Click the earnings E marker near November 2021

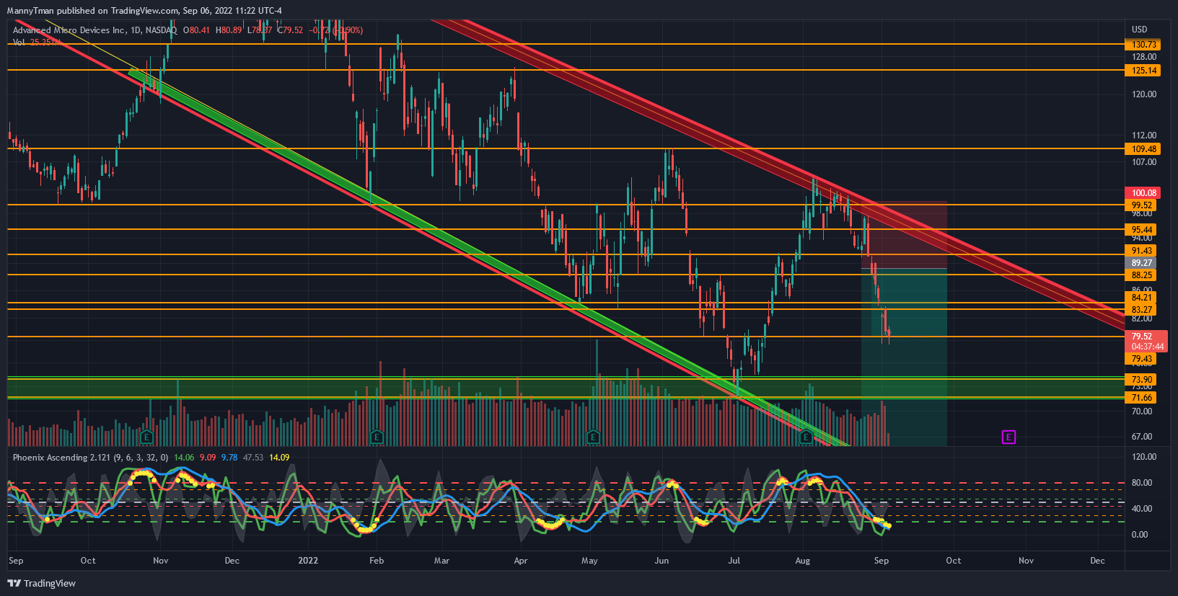147,437
